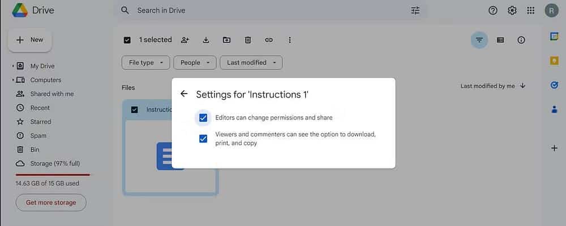Viewport: 566px width, 226px height.
Task: Click the Google Drive logo
Action: pyautogui.click(x=19, y=10)
